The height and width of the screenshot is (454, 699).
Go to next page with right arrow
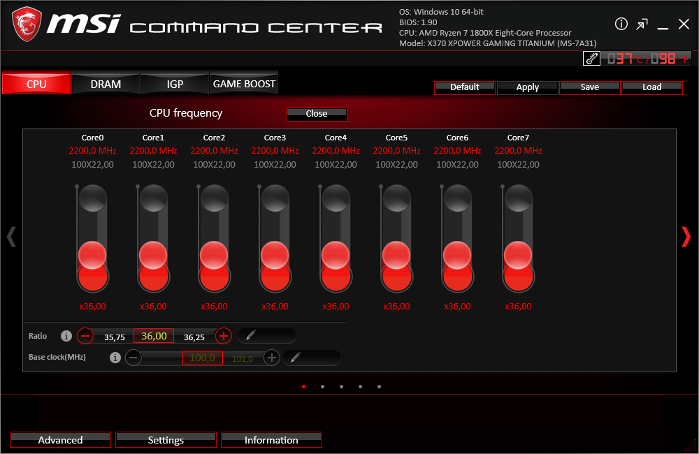[686, 237]
